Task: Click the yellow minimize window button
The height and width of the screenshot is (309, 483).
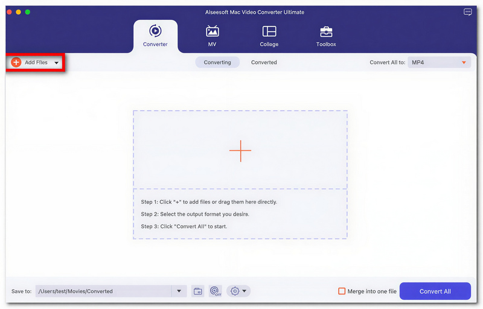Action: pyautogui.click(x=18, y=12)
